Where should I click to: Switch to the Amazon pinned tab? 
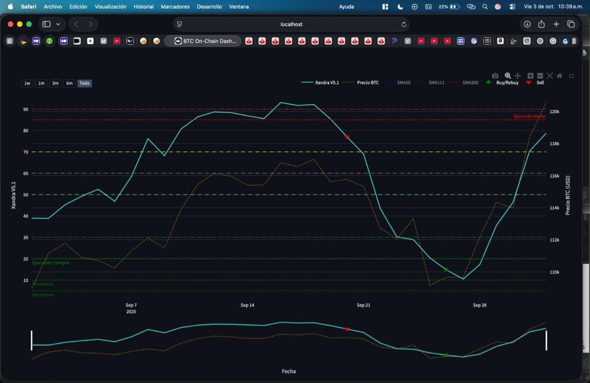pyautogui.click(x=500, y=41)
